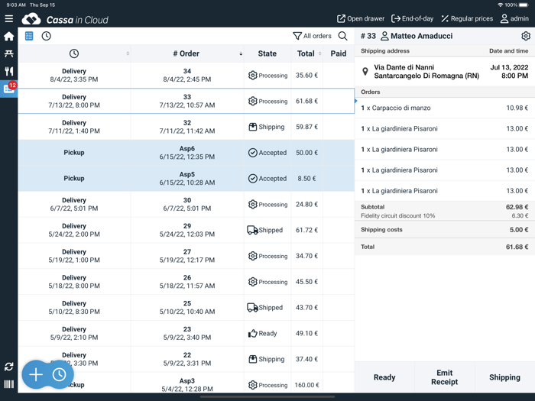Sort by the clock time column
Image resolution: width=535 pixels, height=401 pixels.
coord(74,53)
